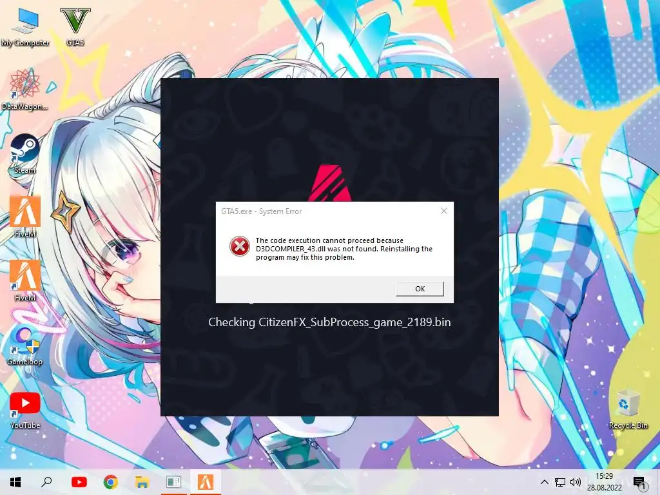The image size is (660, 495).
Task: Click the GTA5.exe - System Error title
Action: click(262, 211)
